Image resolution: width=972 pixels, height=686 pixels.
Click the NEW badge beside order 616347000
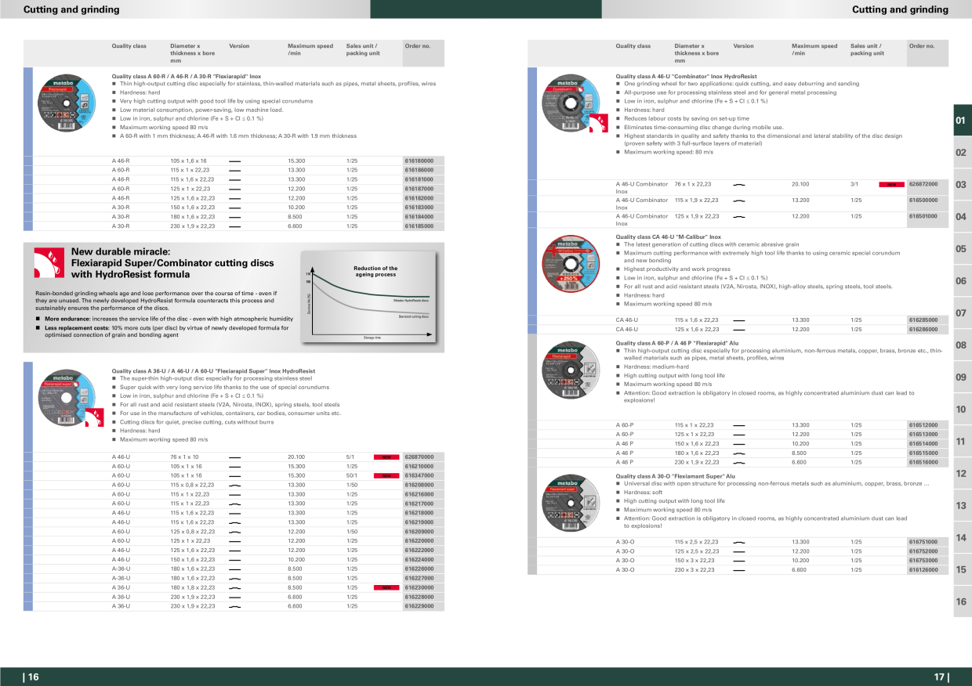tap(386, 475)
